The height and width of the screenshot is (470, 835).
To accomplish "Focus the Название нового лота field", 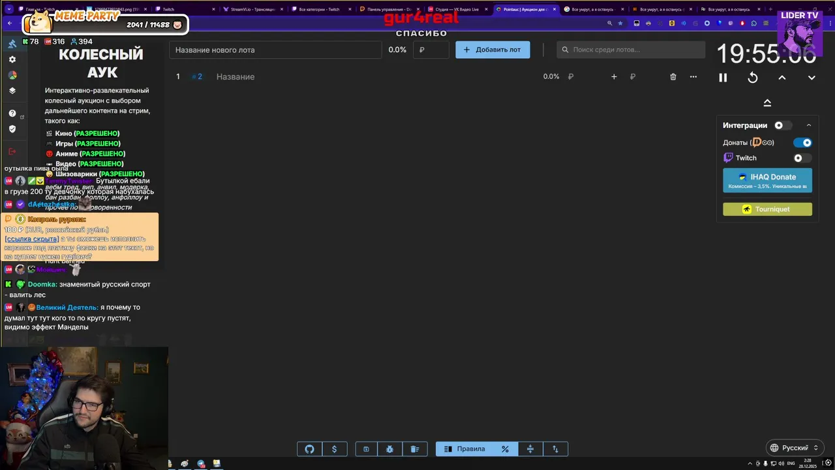I will coord(275,50).
